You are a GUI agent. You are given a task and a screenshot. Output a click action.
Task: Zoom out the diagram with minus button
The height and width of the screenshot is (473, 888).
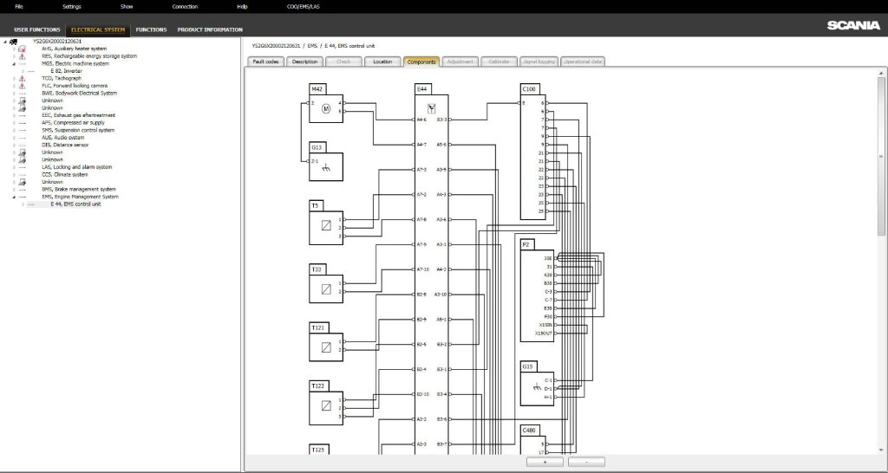click(x=587, y=462)
